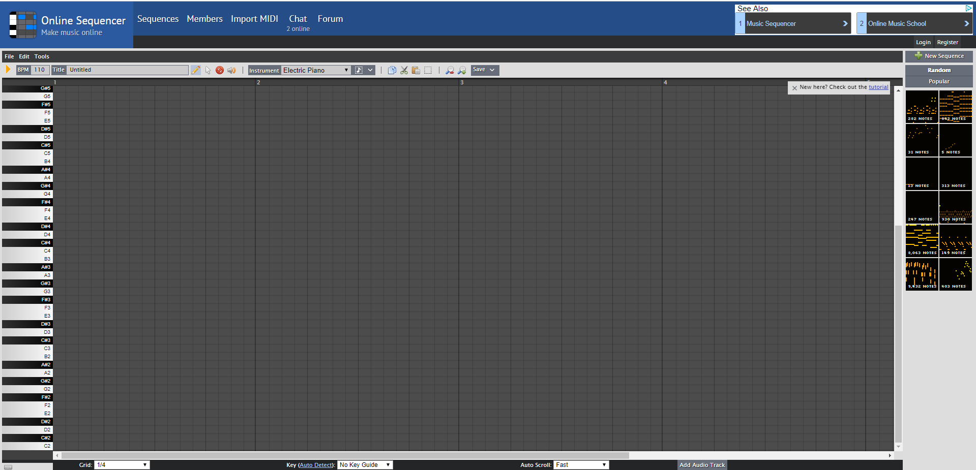Viewport: 976px width, 470px height.
Task: Click the BPM value field
Action: click(40, 70)
